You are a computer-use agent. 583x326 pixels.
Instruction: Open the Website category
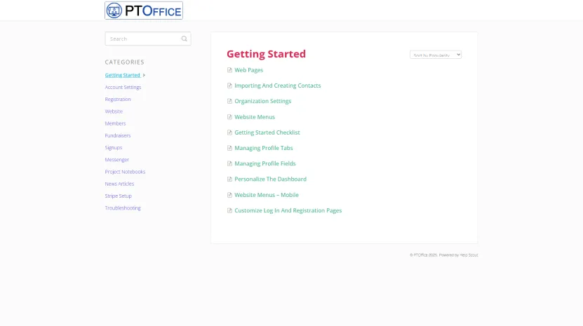(114, 111)
